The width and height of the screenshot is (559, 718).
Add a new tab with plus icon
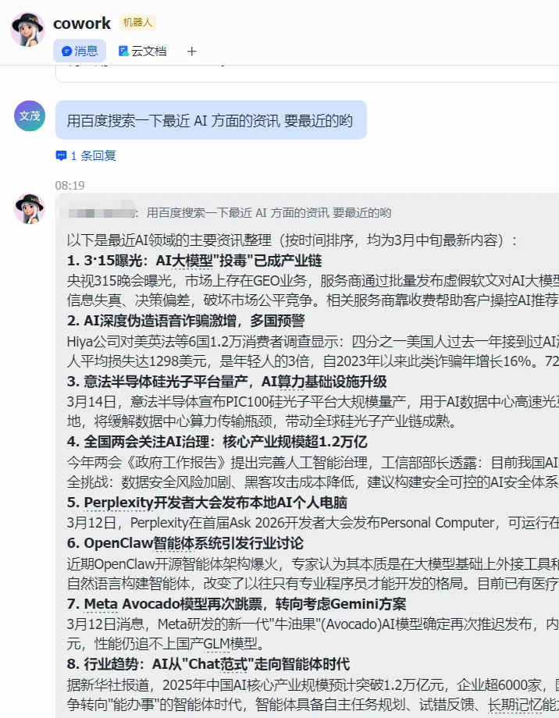pos(191,52)
